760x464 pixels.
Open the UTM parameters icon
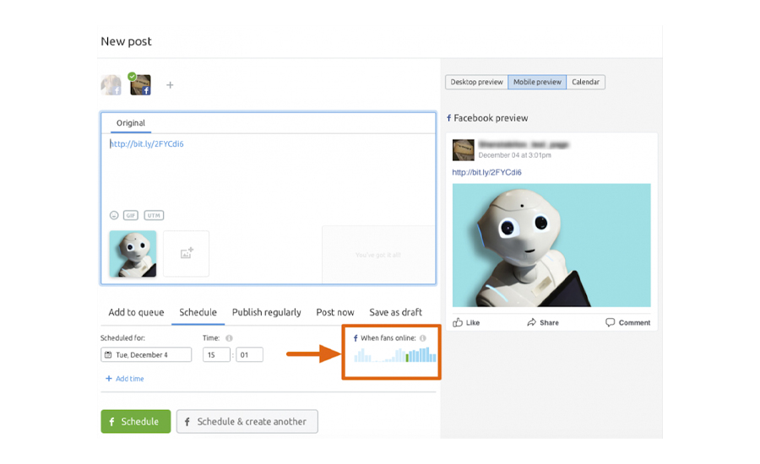pos(153,215)
